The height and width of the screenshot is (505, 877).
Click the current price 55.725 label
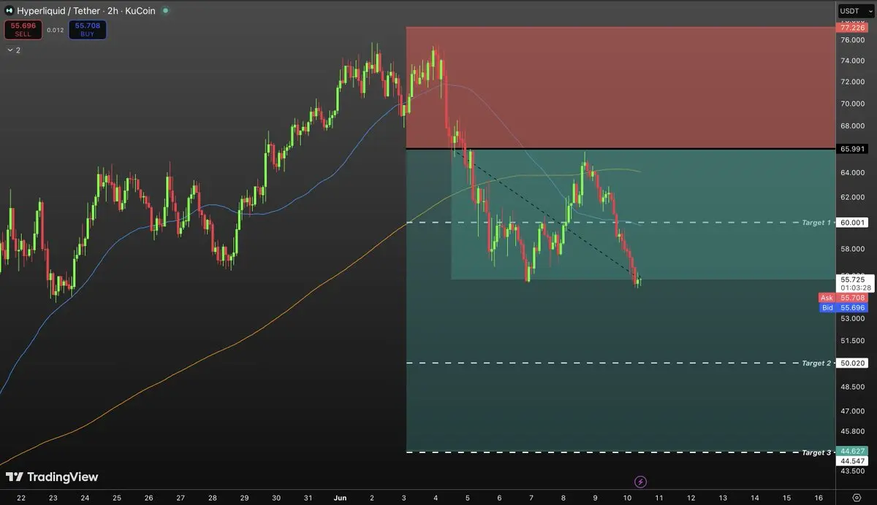click(x=852, y=279)
